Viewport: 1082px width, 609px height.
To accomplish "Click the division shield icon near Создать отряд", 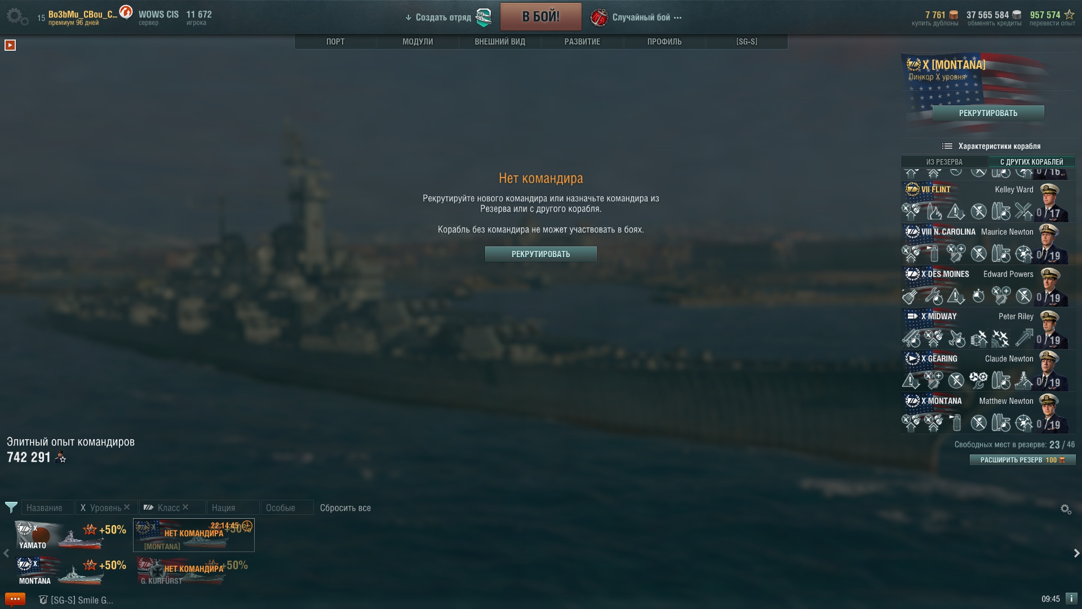I will 484,17.
